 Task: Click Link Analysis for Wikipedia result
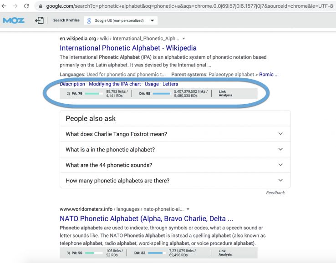[225, 93]
